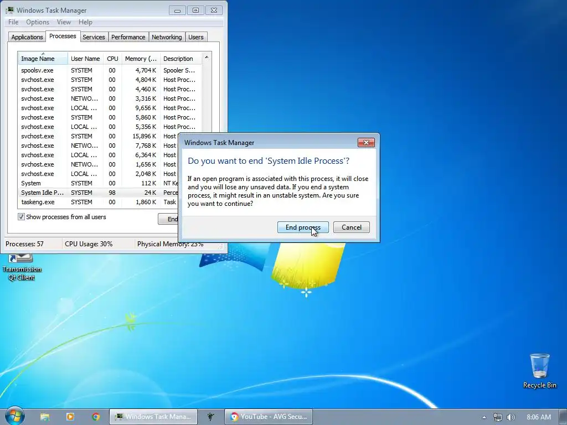Click the Windows Task Manager taskbar button
The width and height of the screenshot is (567, 425).
click(153, 417)
